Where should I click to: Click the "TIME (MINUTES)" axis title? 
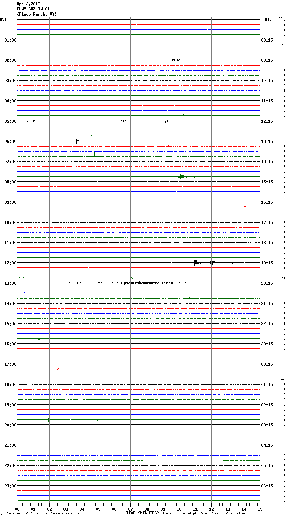click(142, 513)
